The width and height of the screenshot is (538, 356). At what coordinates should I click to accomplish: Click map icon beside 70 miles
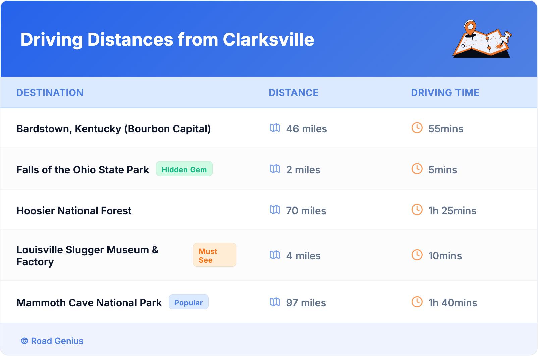click(275, 210)
